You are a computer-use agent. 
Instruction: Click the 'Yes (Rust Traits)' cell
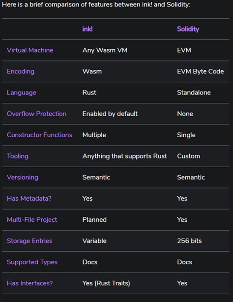pyautogui.click(x=106, y=283)
